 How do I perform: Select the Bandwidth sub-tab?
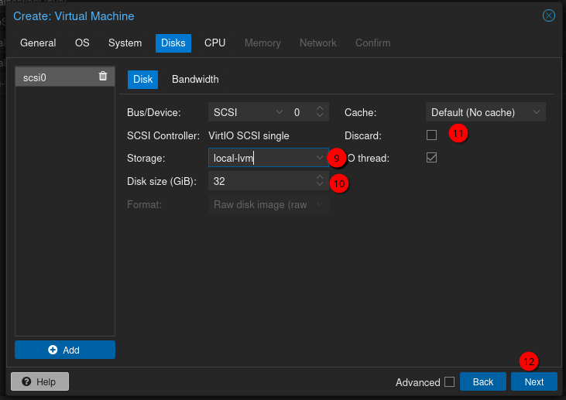(x=195, y=79)
